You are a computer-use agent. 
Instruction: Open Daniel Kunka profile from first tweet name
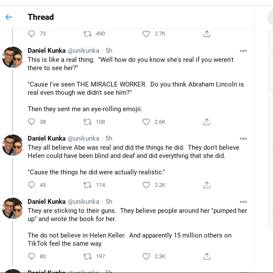click(47, 51)
